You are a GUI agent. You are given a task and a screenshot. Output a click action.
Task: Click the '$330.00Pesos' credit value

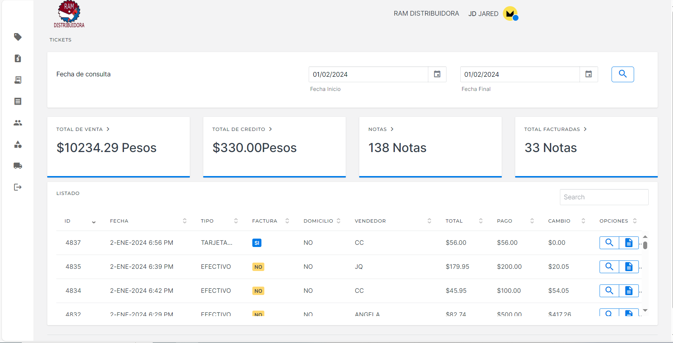click(x=255, y=148)
